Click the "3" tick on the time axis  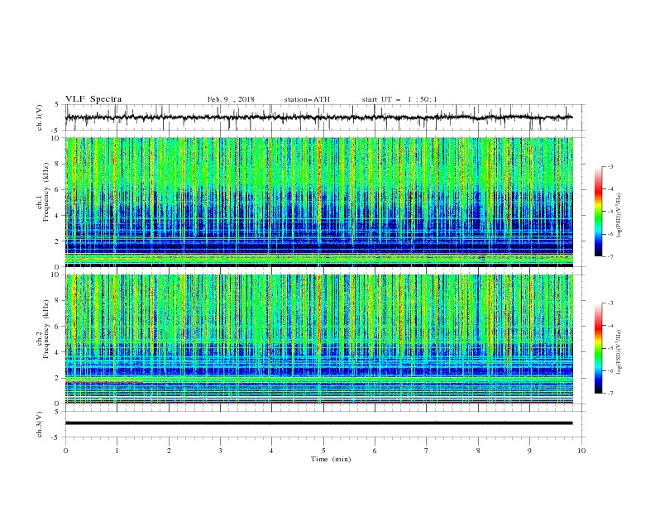(220, 451)
